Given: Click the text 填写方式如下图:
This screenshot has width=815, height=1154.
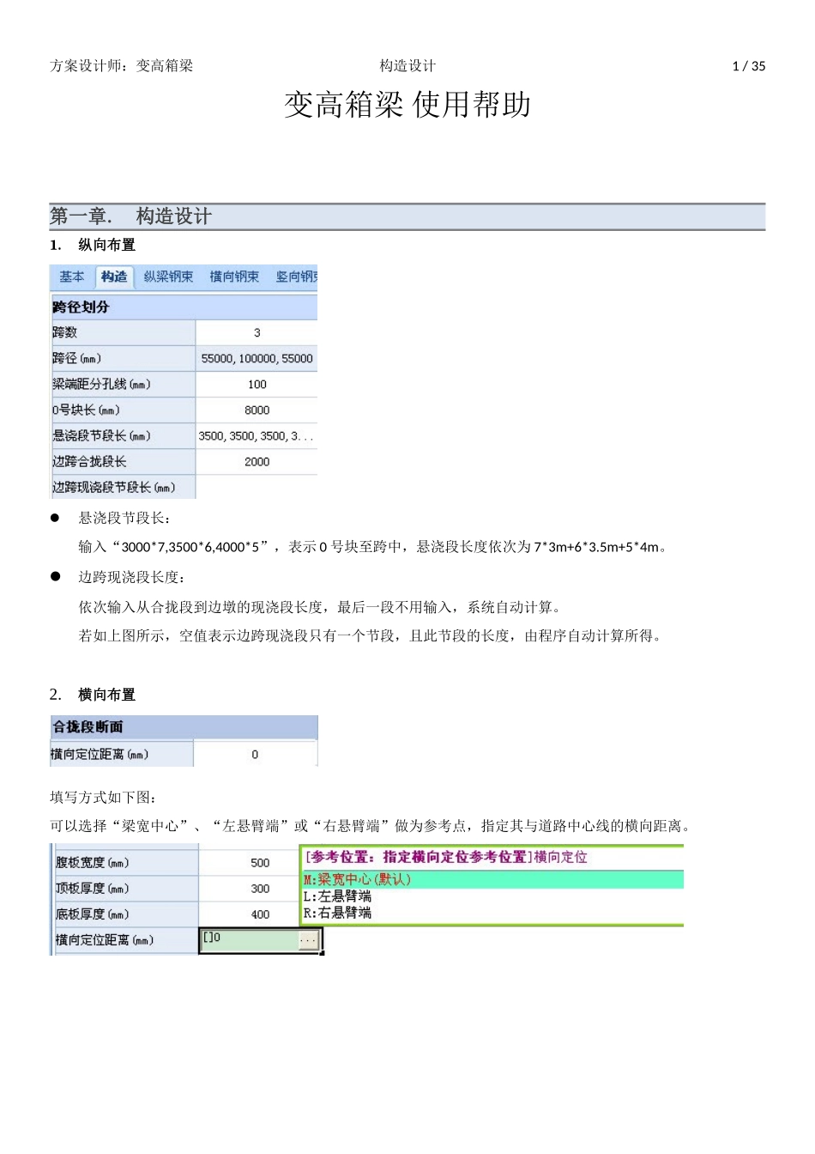Looking at the screenshot, I should pyautogui.click(x=103, y=798).
